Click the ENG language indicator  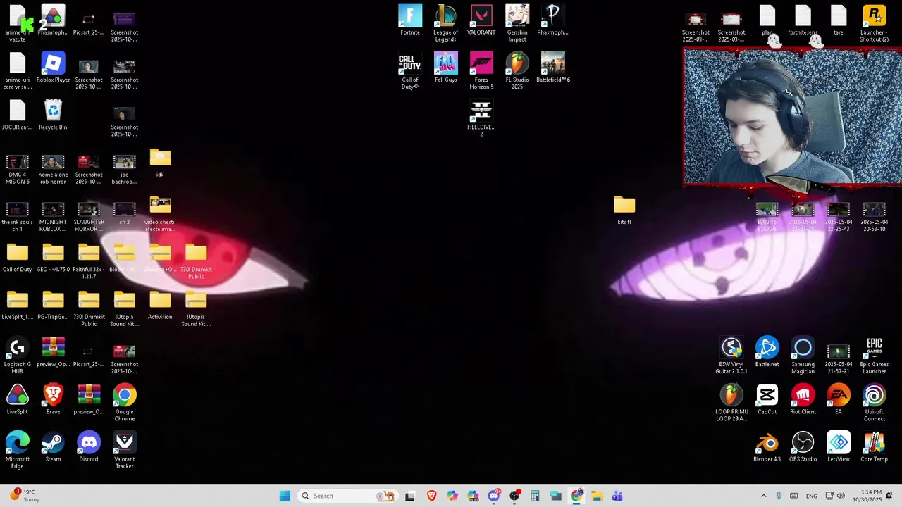(812, 496)
